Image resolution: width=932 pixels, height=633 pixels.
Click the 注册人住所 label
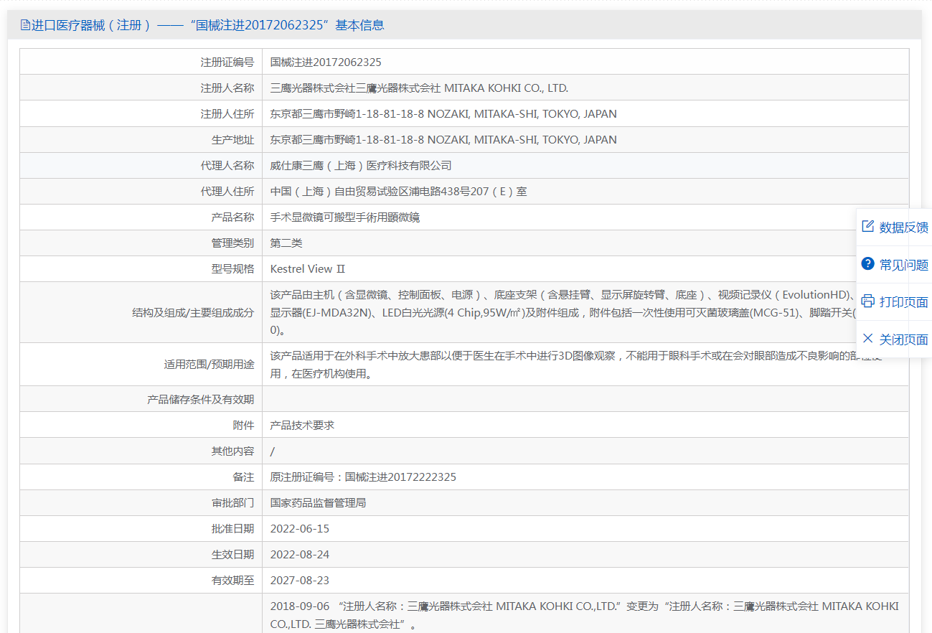click(x=227, y=114)
